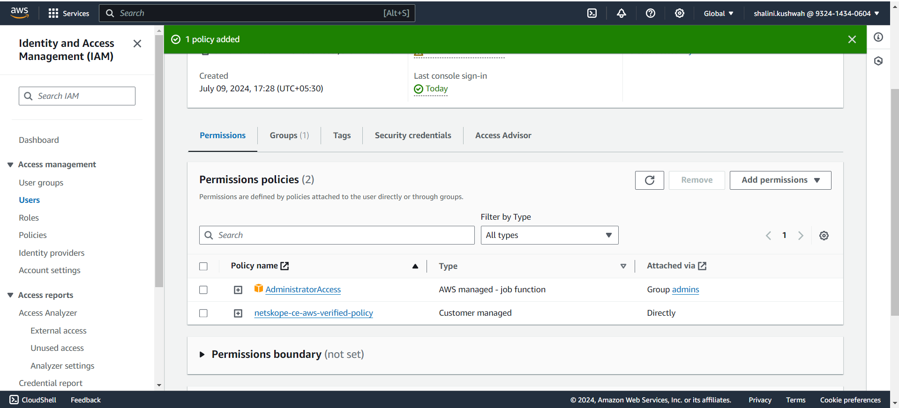
Task: Open the info panel icon on right
Action: [x=878, y=37]
